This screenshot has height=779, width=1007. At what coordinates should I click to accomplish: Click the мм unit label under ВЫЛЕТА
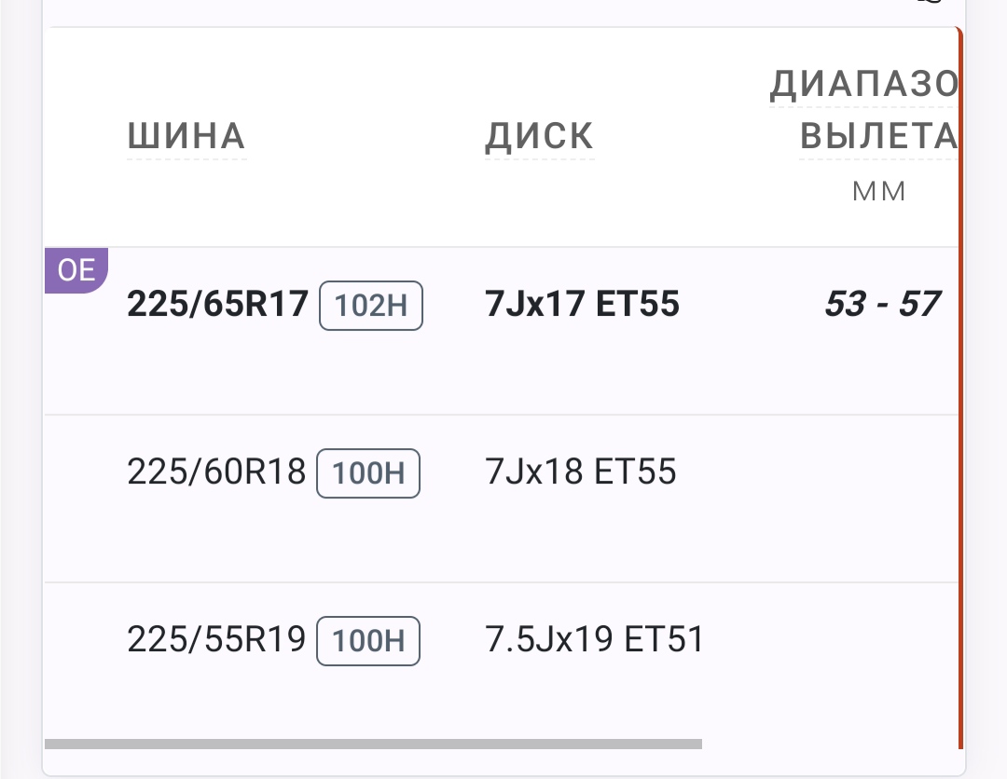point(878,192)
